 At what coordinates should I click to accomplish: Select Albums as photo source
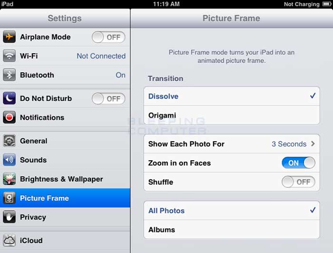click(x=232, y=230)
